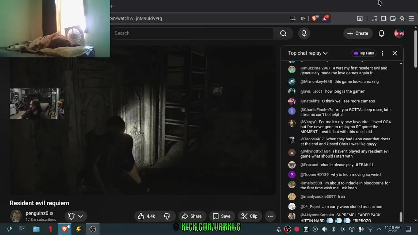
Task: Focus the YouTube search field
Action: coord(192,33)
